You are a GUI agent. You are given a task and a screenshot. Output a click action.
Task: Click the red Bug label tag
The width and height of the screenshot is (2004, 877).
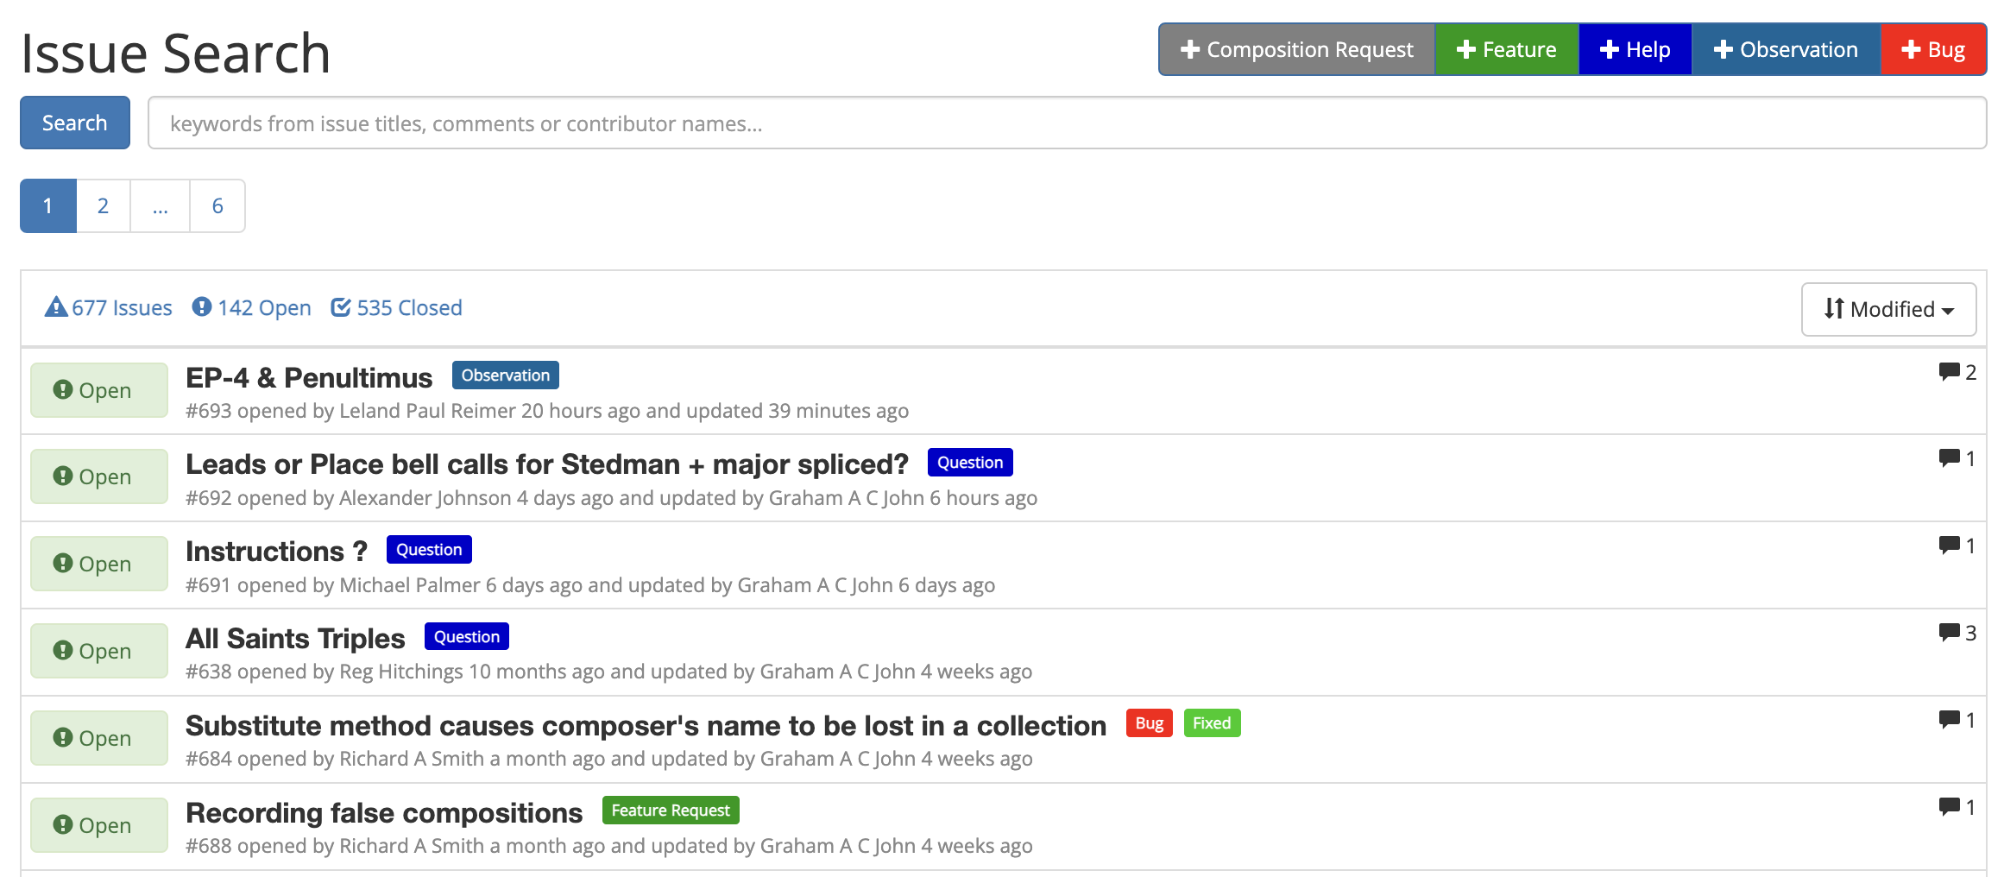(1149, 723)
